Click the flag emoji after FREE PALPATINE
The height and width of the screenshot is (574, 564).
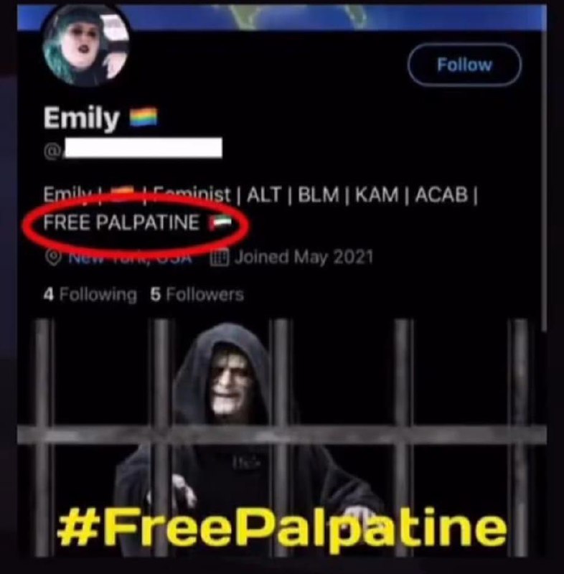click(x=220, y=223)
